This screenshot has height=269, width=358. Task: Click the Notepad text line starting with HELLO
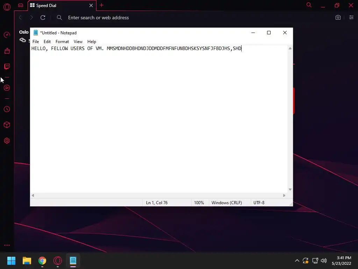point(136,48)
